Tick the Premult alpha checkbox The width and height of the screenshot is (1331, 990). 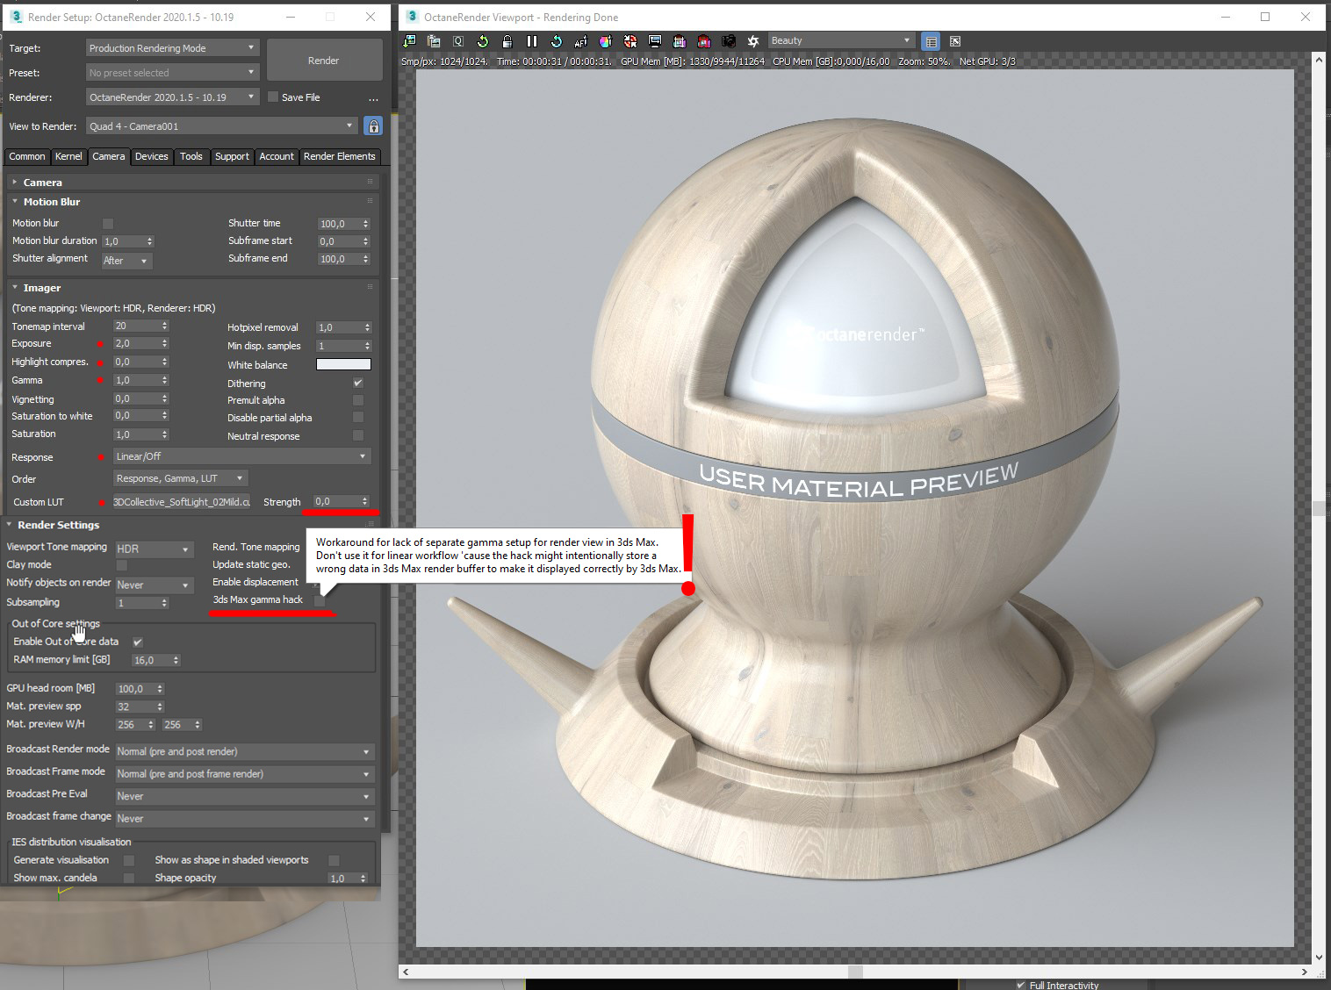pyautogui.click(x=358, y=400)
